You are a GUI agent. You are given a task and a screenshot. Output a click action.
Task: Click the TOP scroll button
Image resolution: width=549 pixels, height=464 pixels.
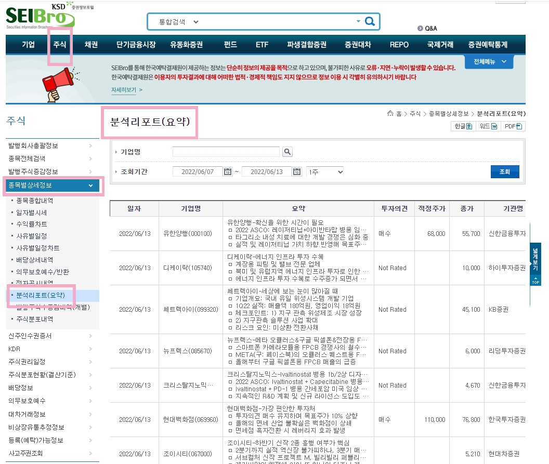(535, 280)
